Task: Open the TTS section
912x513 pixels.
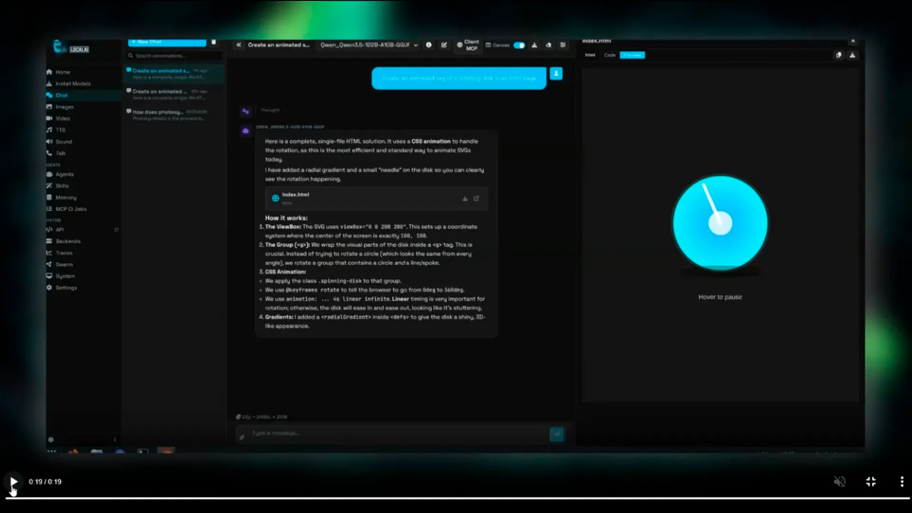Action: coord(60,130)
